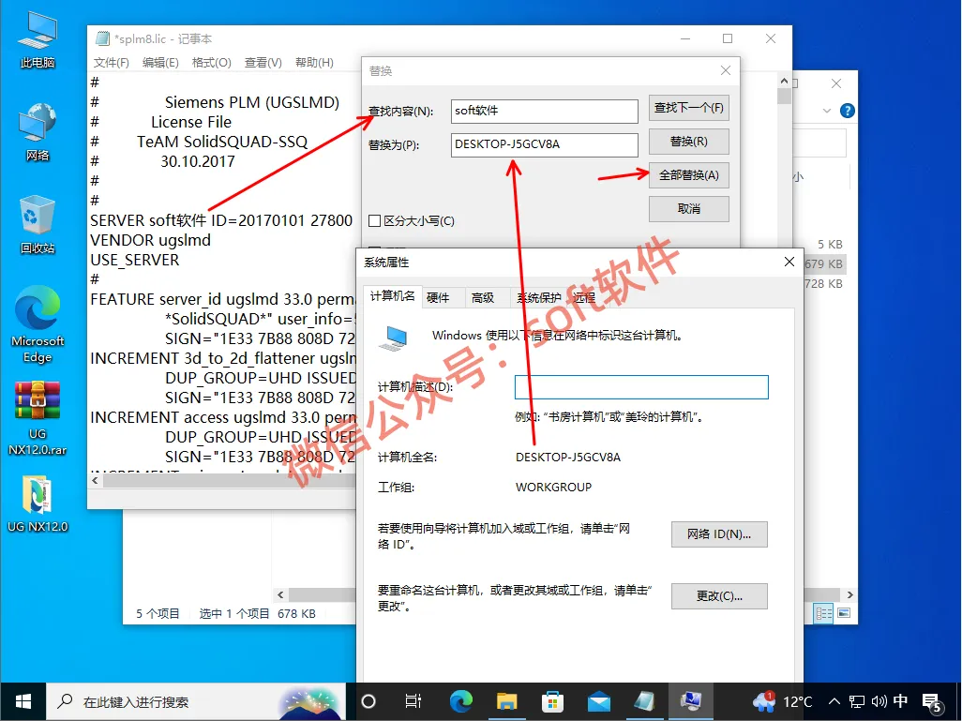The width and height of the screenshot is (962, 721).
Task: Select the 回收站 recycle bin icon
Action: point(38,225)
